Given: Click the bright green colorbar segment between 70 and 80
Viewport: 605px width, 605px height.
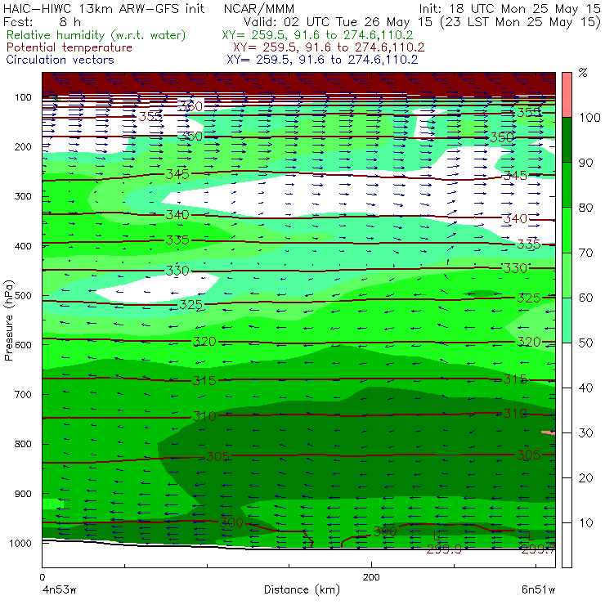Looking at the screenshot, I should point(567,230).
